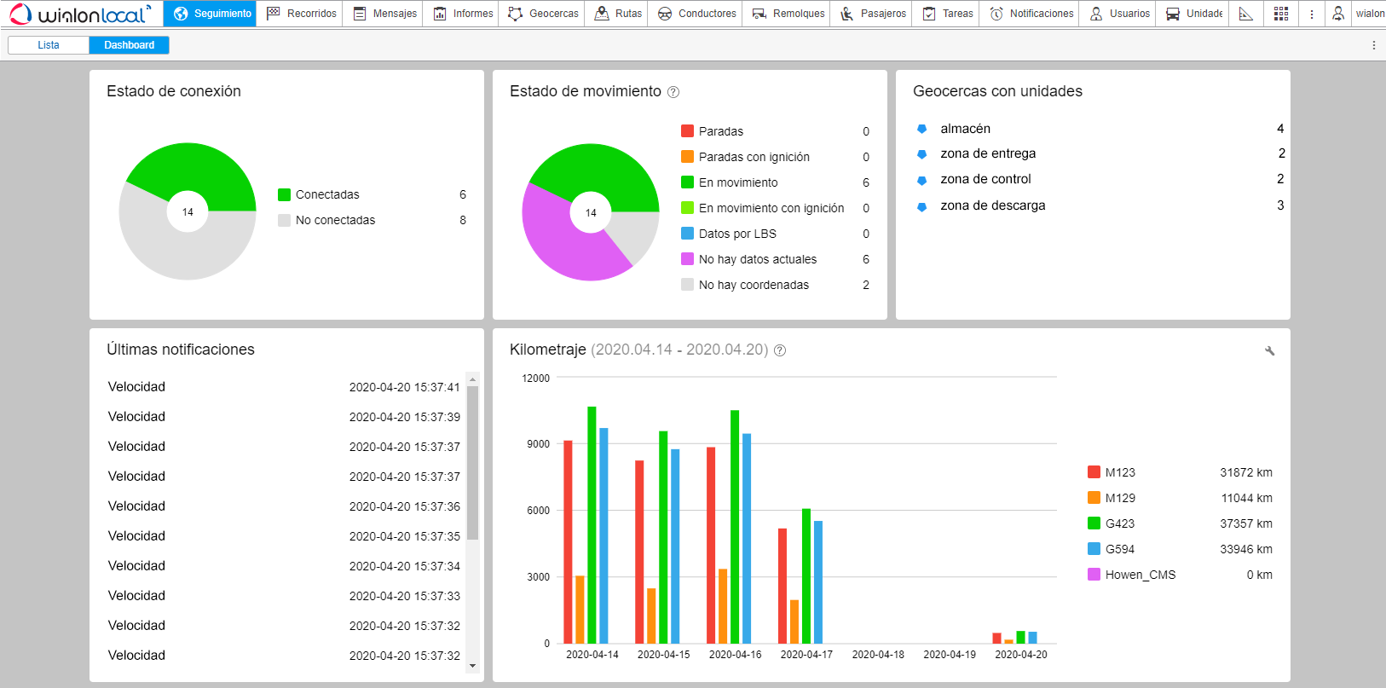Click help icon next to Kilometraje title
The image size is (1386, 688).
[x=780, y=350]
